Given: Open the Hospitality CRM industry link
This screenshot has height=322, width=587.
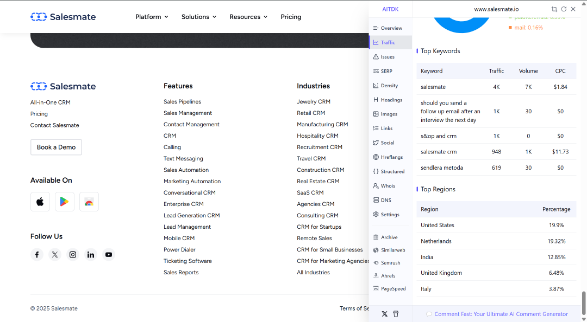Looking at the screenshot, I should [x=317, y=136].
